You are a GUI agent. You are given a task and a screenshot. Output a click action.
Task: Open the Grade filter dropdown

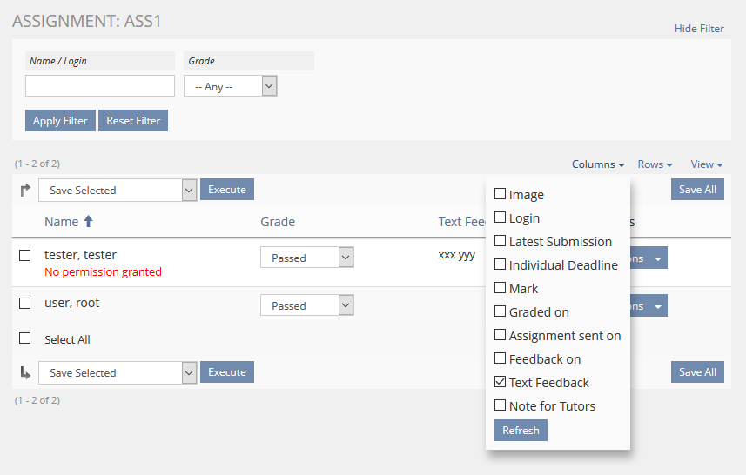[230, 86]
